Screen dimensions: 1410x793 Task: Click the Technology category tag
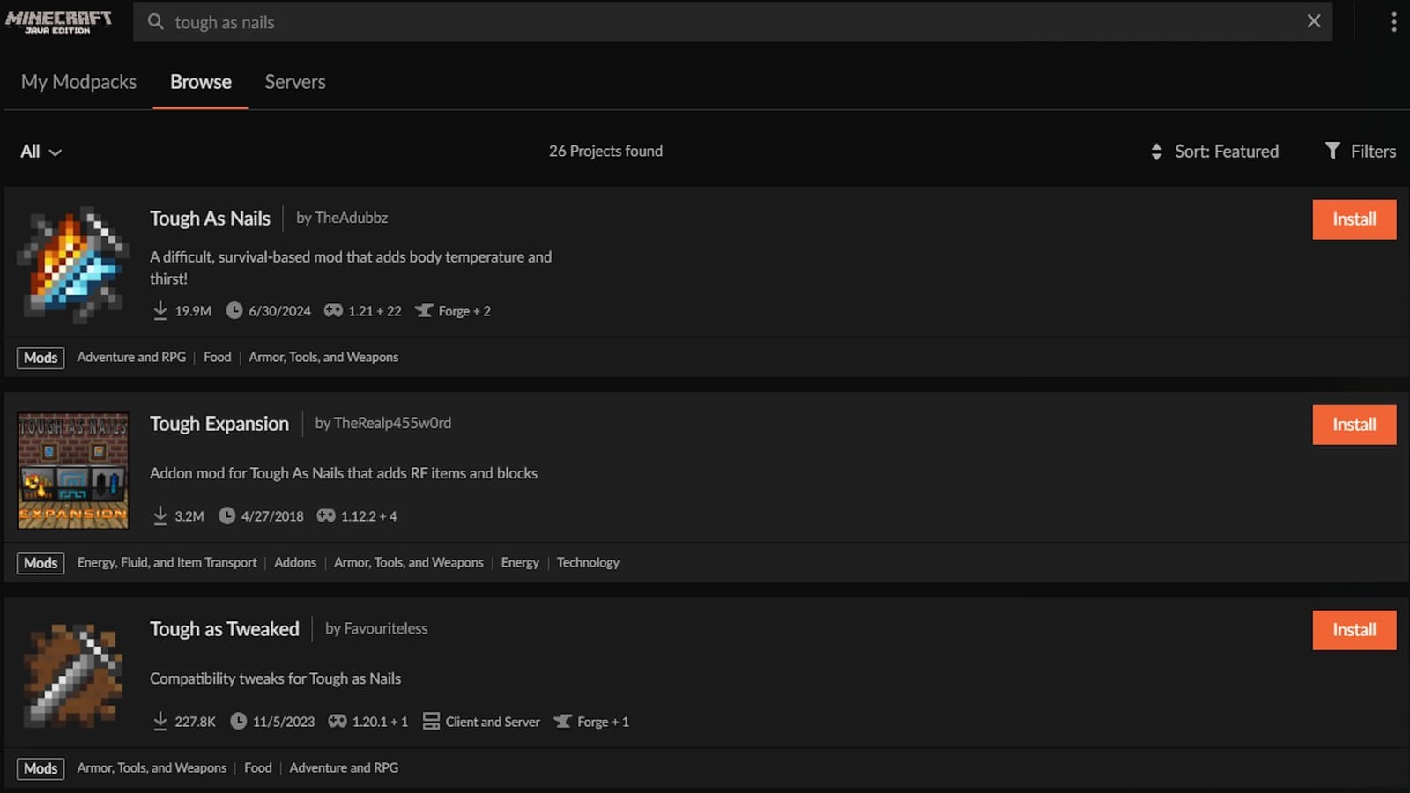588,562
